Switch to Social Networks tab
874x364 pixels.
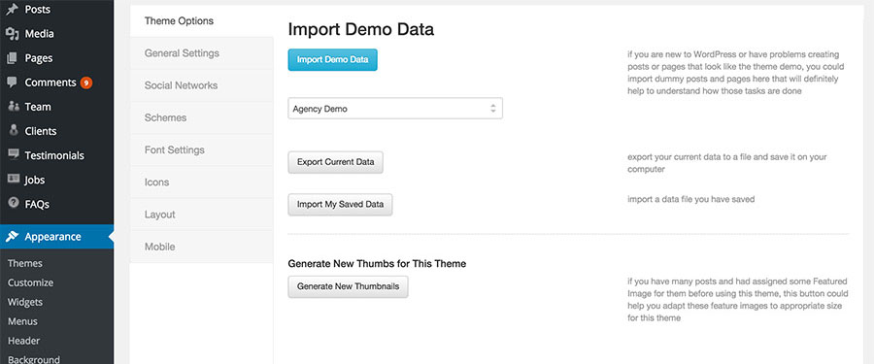tap(202, 85)
